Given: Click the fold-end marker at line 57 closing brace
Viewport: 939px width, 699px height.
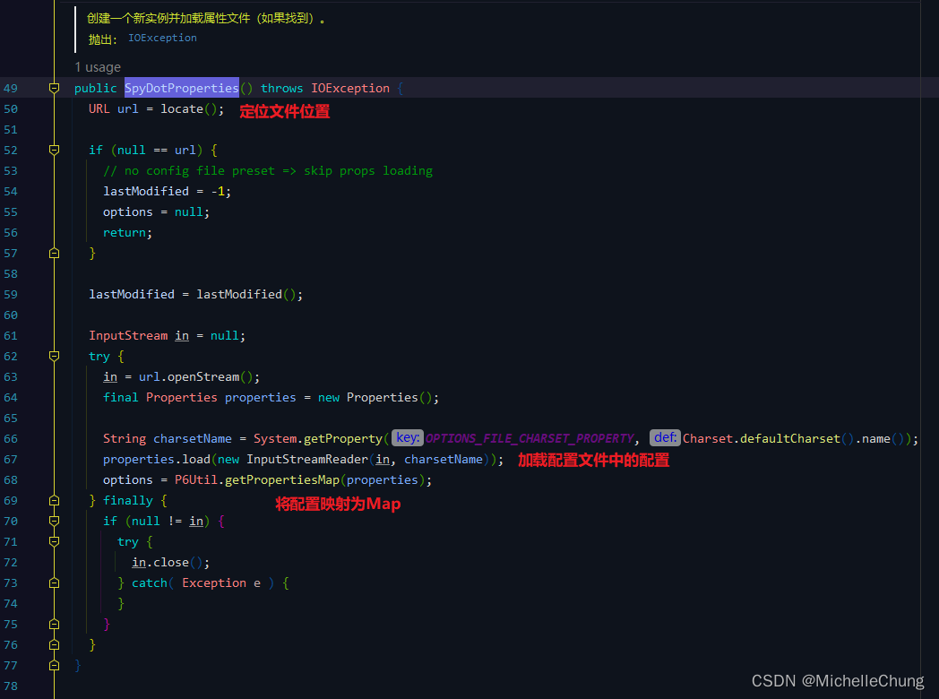Looking at the screenshot, I should tap(54, 253).
